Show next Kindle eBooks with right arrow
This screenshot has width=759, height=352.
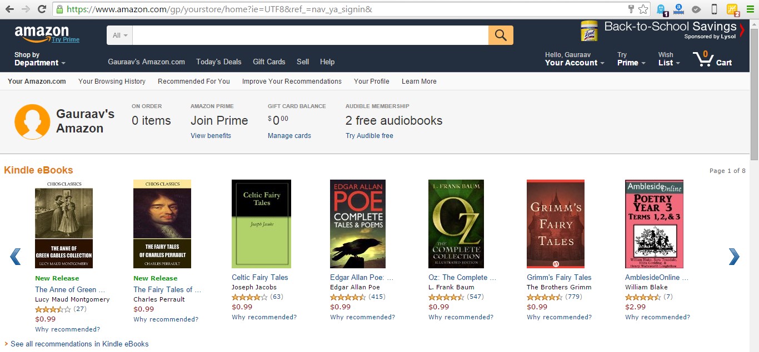[x=734, y=256]
